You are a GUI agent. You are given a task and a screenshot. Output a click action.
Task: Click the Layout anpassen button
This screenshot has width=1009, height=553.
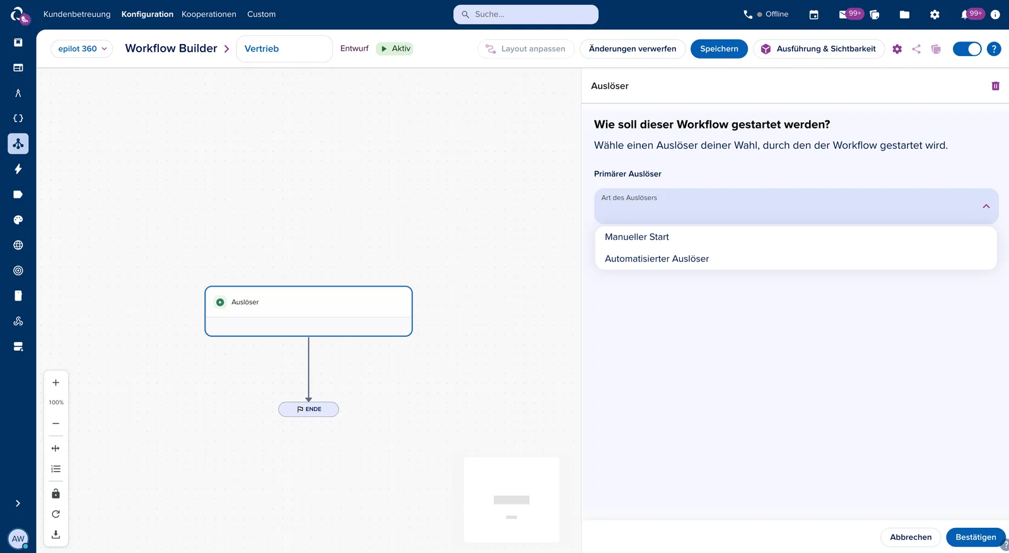tap(526, 48)
